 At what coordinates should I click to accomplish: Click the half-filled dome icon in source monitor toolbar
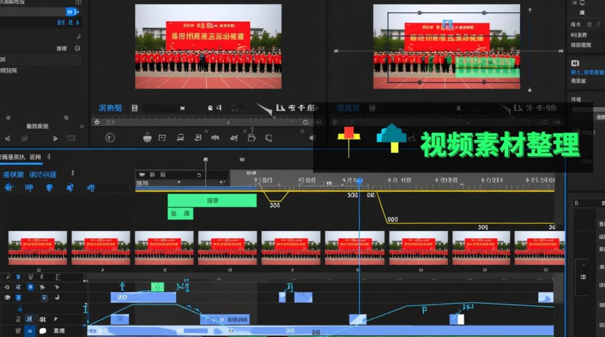pyautogui.click(x=147, y=138)
